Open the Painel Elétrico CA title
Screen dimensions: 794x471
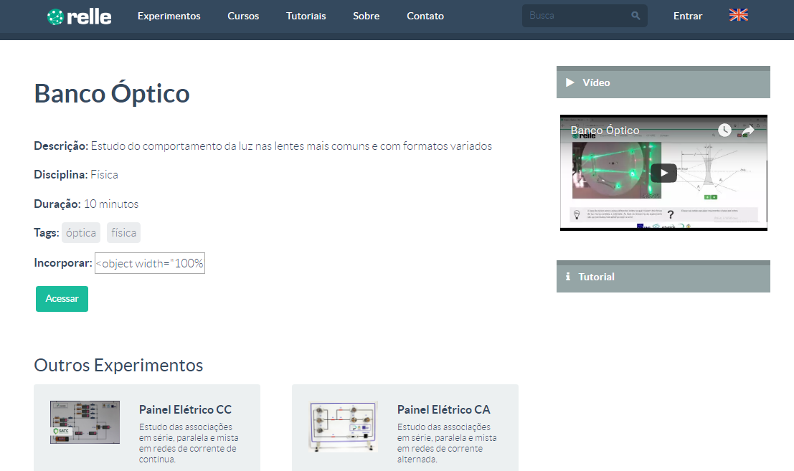(x=443, y=409)
